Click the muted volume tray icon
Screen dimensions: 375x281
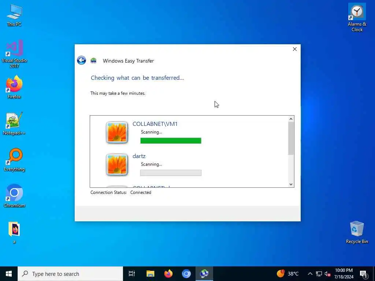coord(327,274)
